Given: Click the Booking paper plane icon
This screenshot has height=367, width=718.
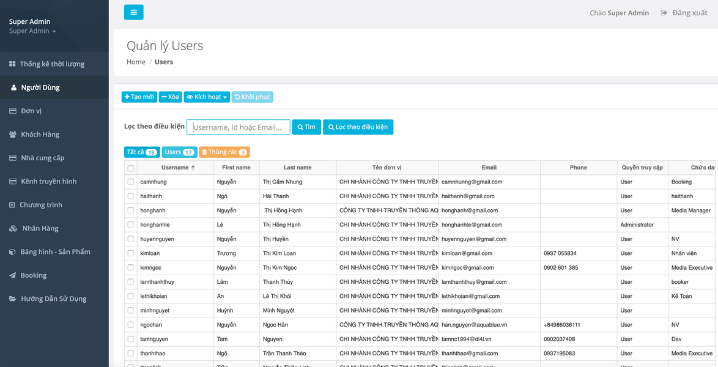Looking at the screenshot, I should [x=12, y=276].
